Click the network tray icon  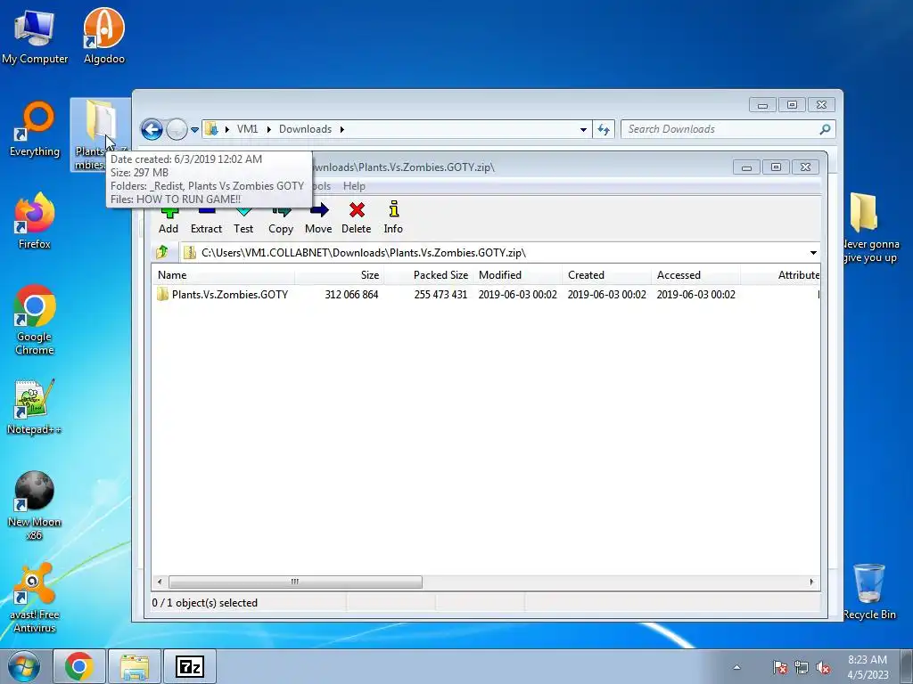(802, 667)
